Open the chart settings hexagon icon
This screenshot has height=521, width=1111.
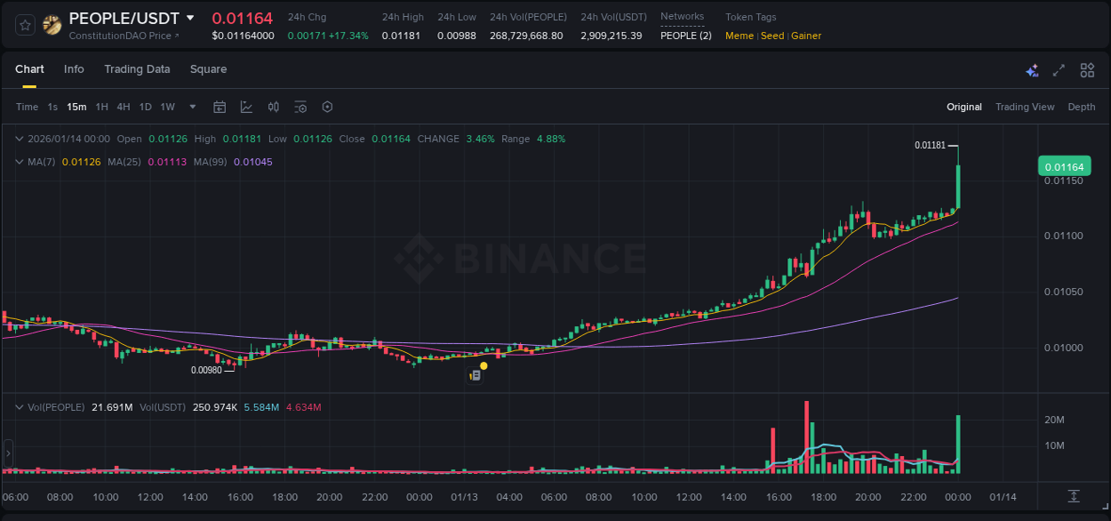coord(327,107)
